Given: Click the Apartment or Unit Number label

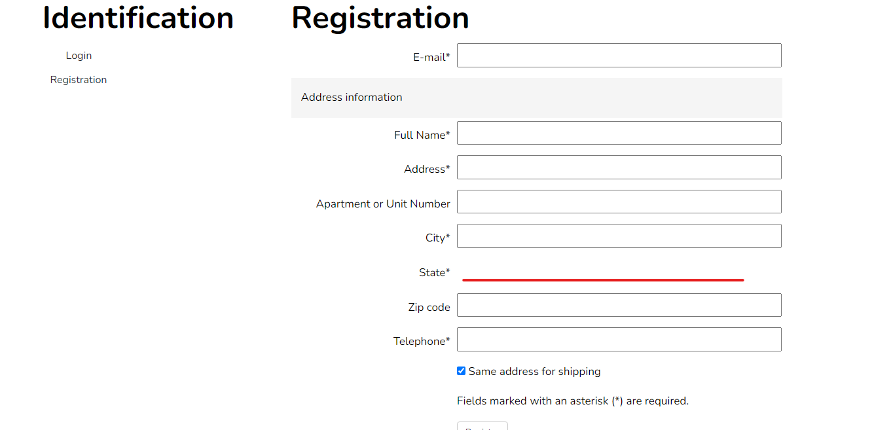Looking at the screenshot, I should coord(383,204).
